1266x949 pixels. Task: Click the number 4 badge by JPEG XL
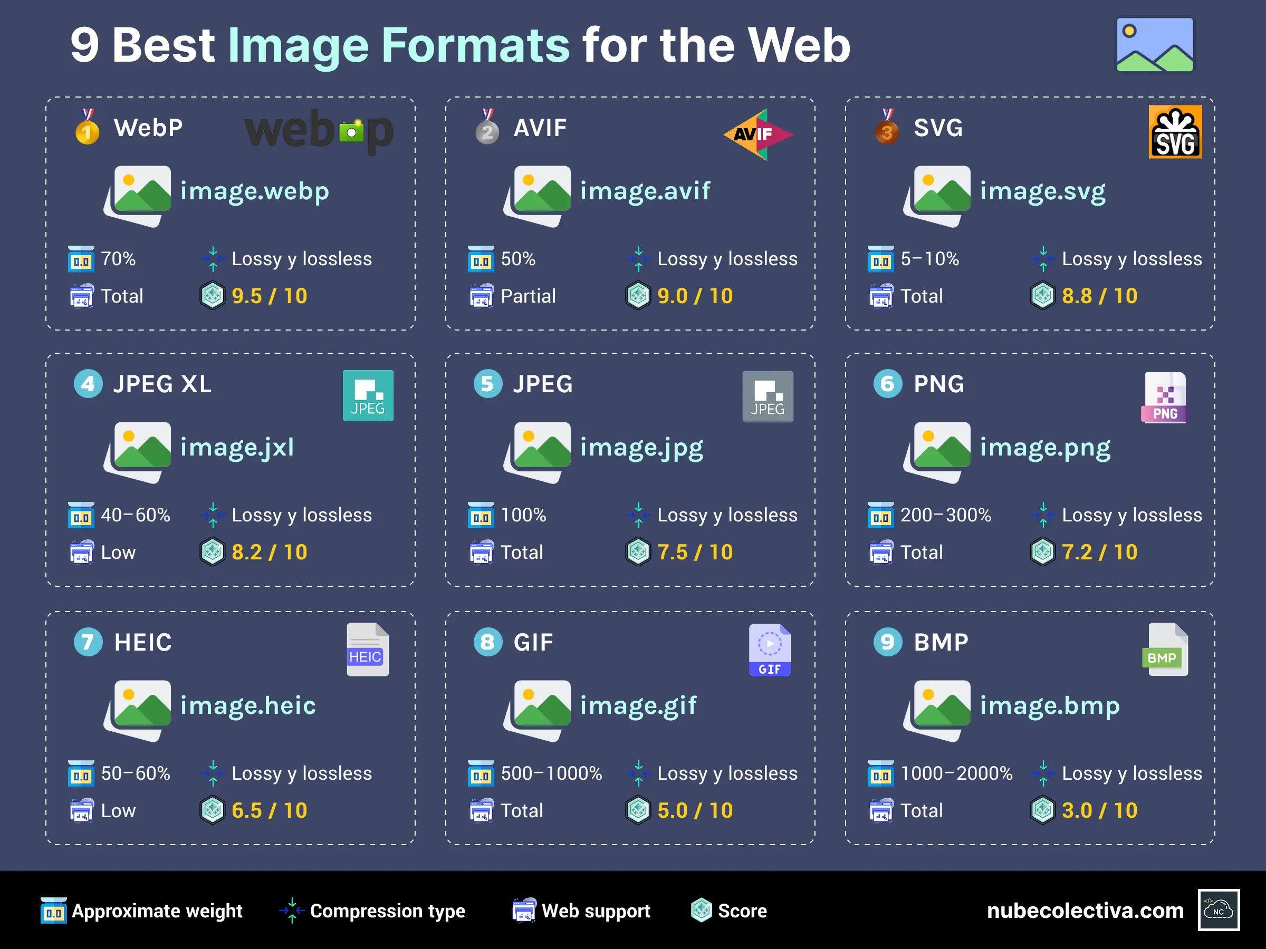(x=88, y=383)
